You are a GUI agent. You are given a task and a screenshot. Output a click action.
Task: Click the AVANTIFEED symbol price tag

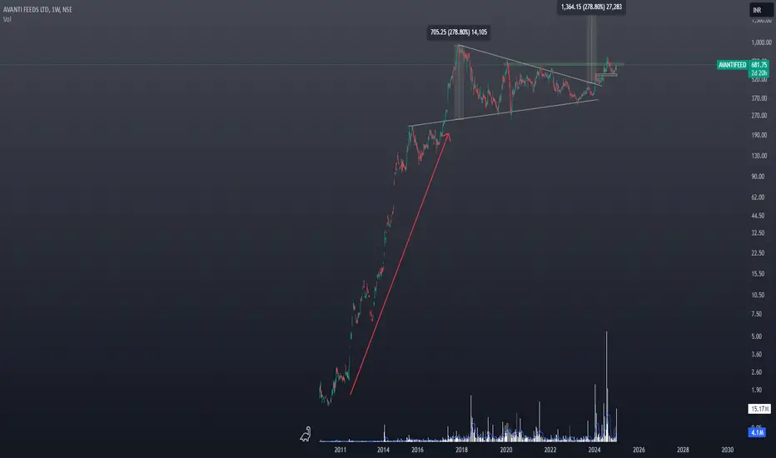click(x=733, y=65)
